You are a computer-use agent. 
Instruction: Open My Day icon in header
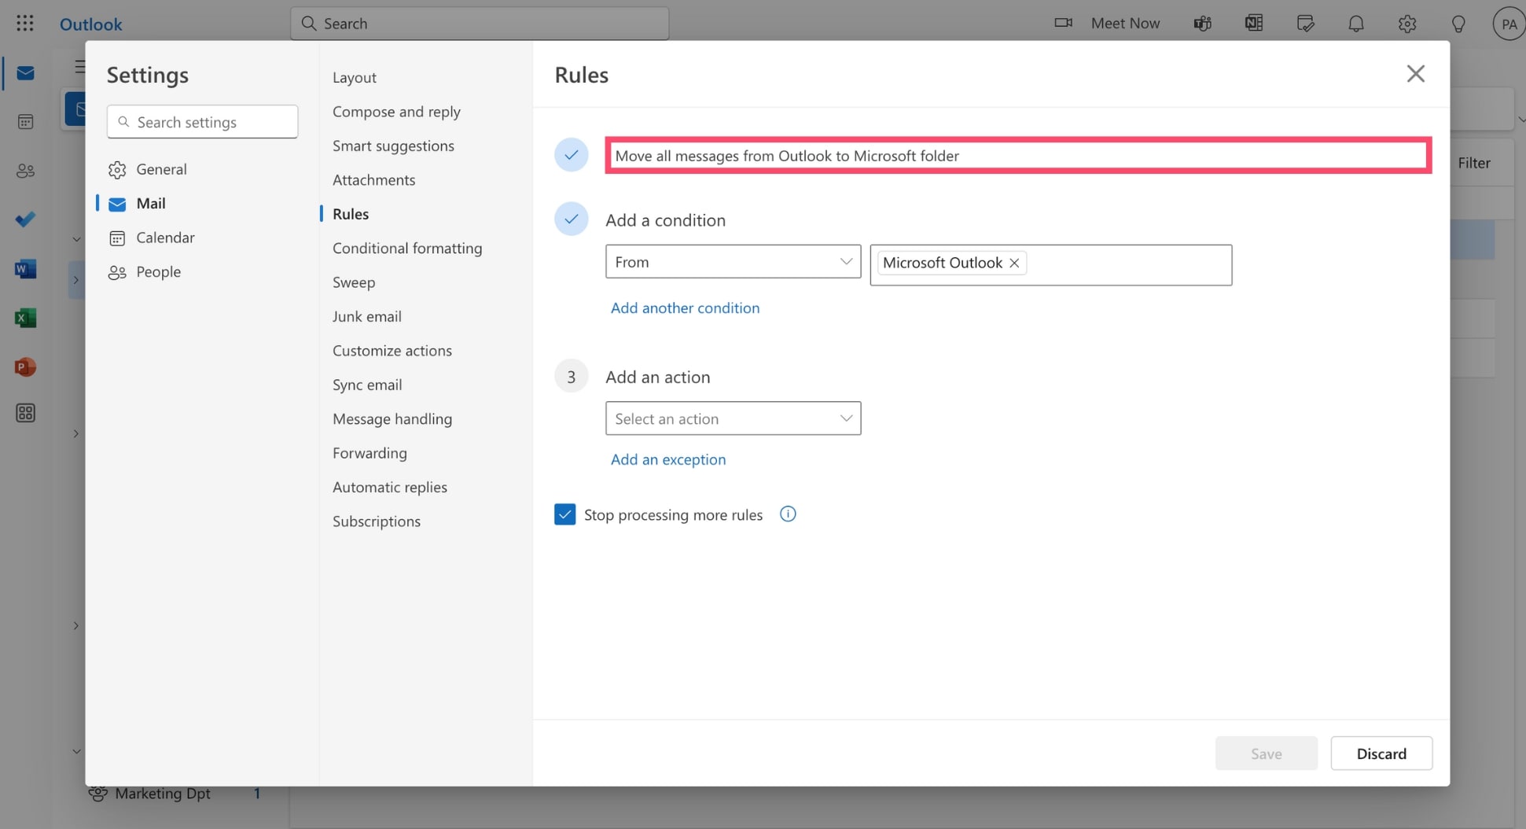[x=1305, y=24]
